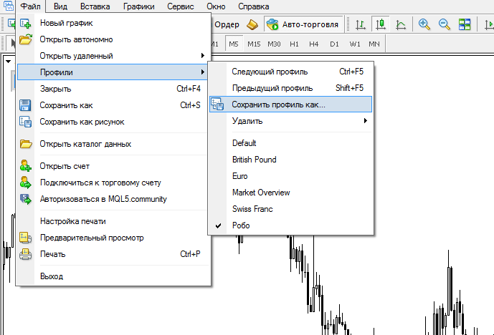Image resolution: width=494 pixels, height=335 pixels.
Task: Zoom in on the chart
Action: [x=424, y=24]
